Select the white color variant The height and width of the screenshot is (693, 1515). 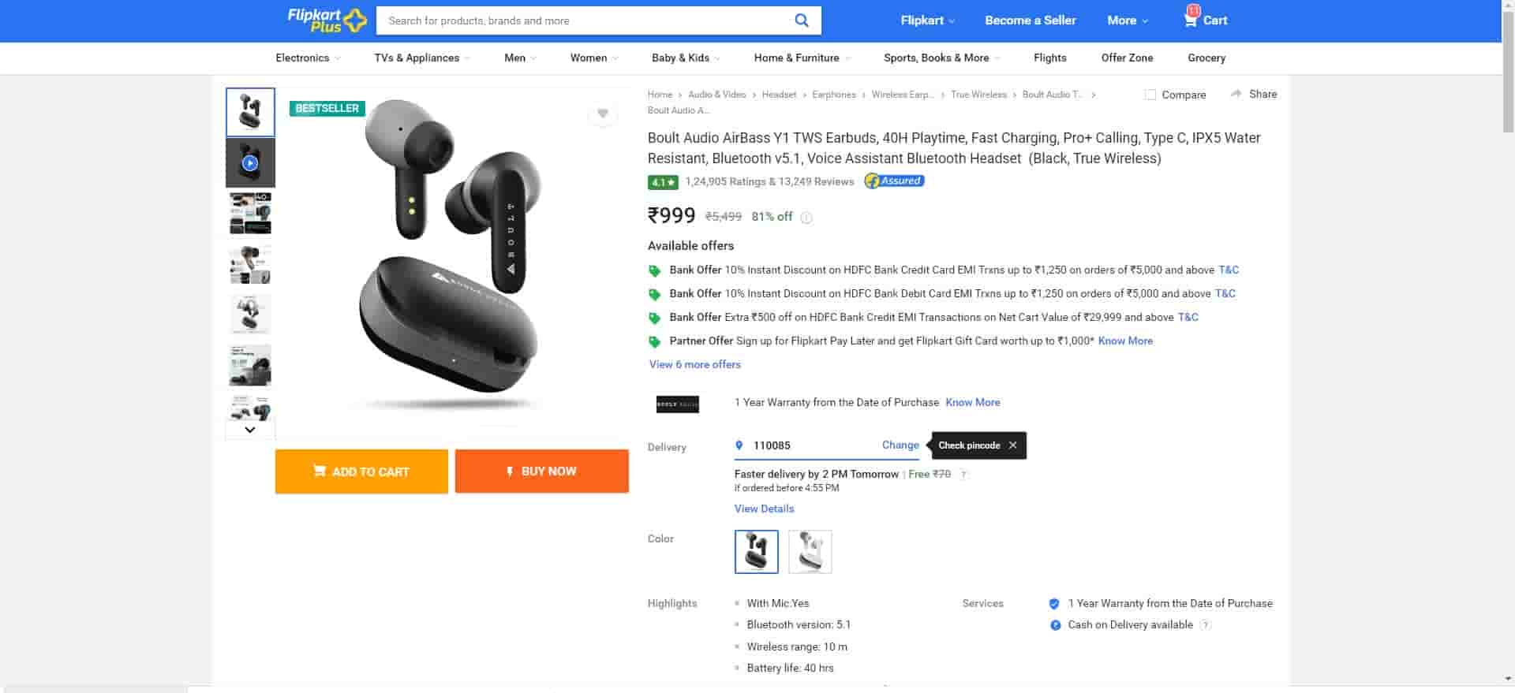[810, 551]
